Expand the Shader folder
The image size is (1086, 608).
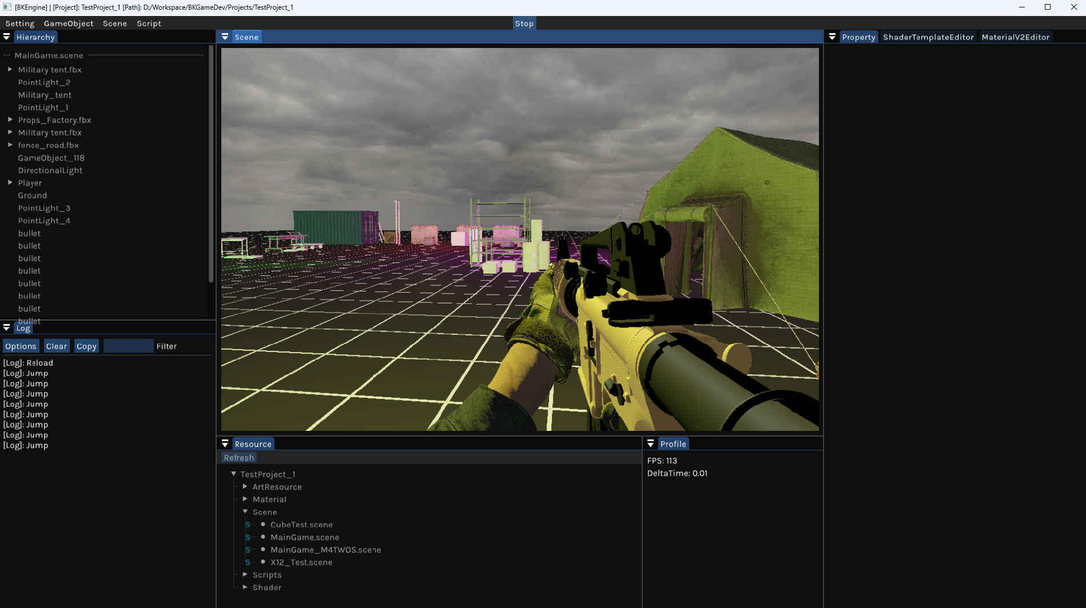pyautogui.click(x=245, y=587)
